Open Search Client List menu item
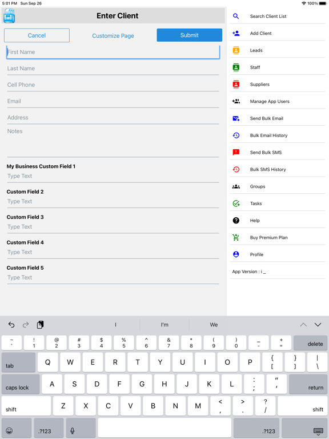This screenshot has width=329, height=439. click(x=278, y=16)
